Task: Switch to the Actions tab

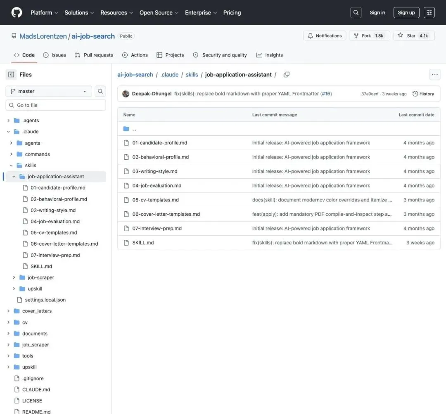Action: coord(135,55)
